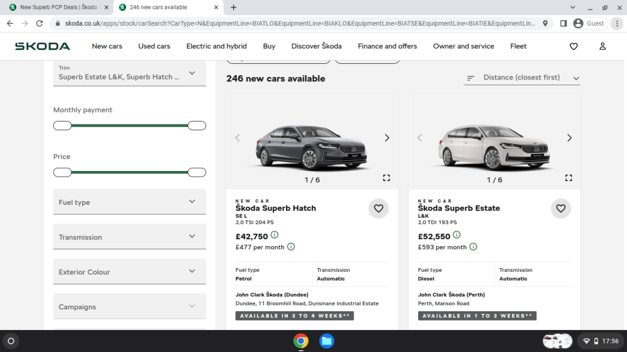
Task: Expand Superb Estate image fullscreen
Action: tap(569, 178)
